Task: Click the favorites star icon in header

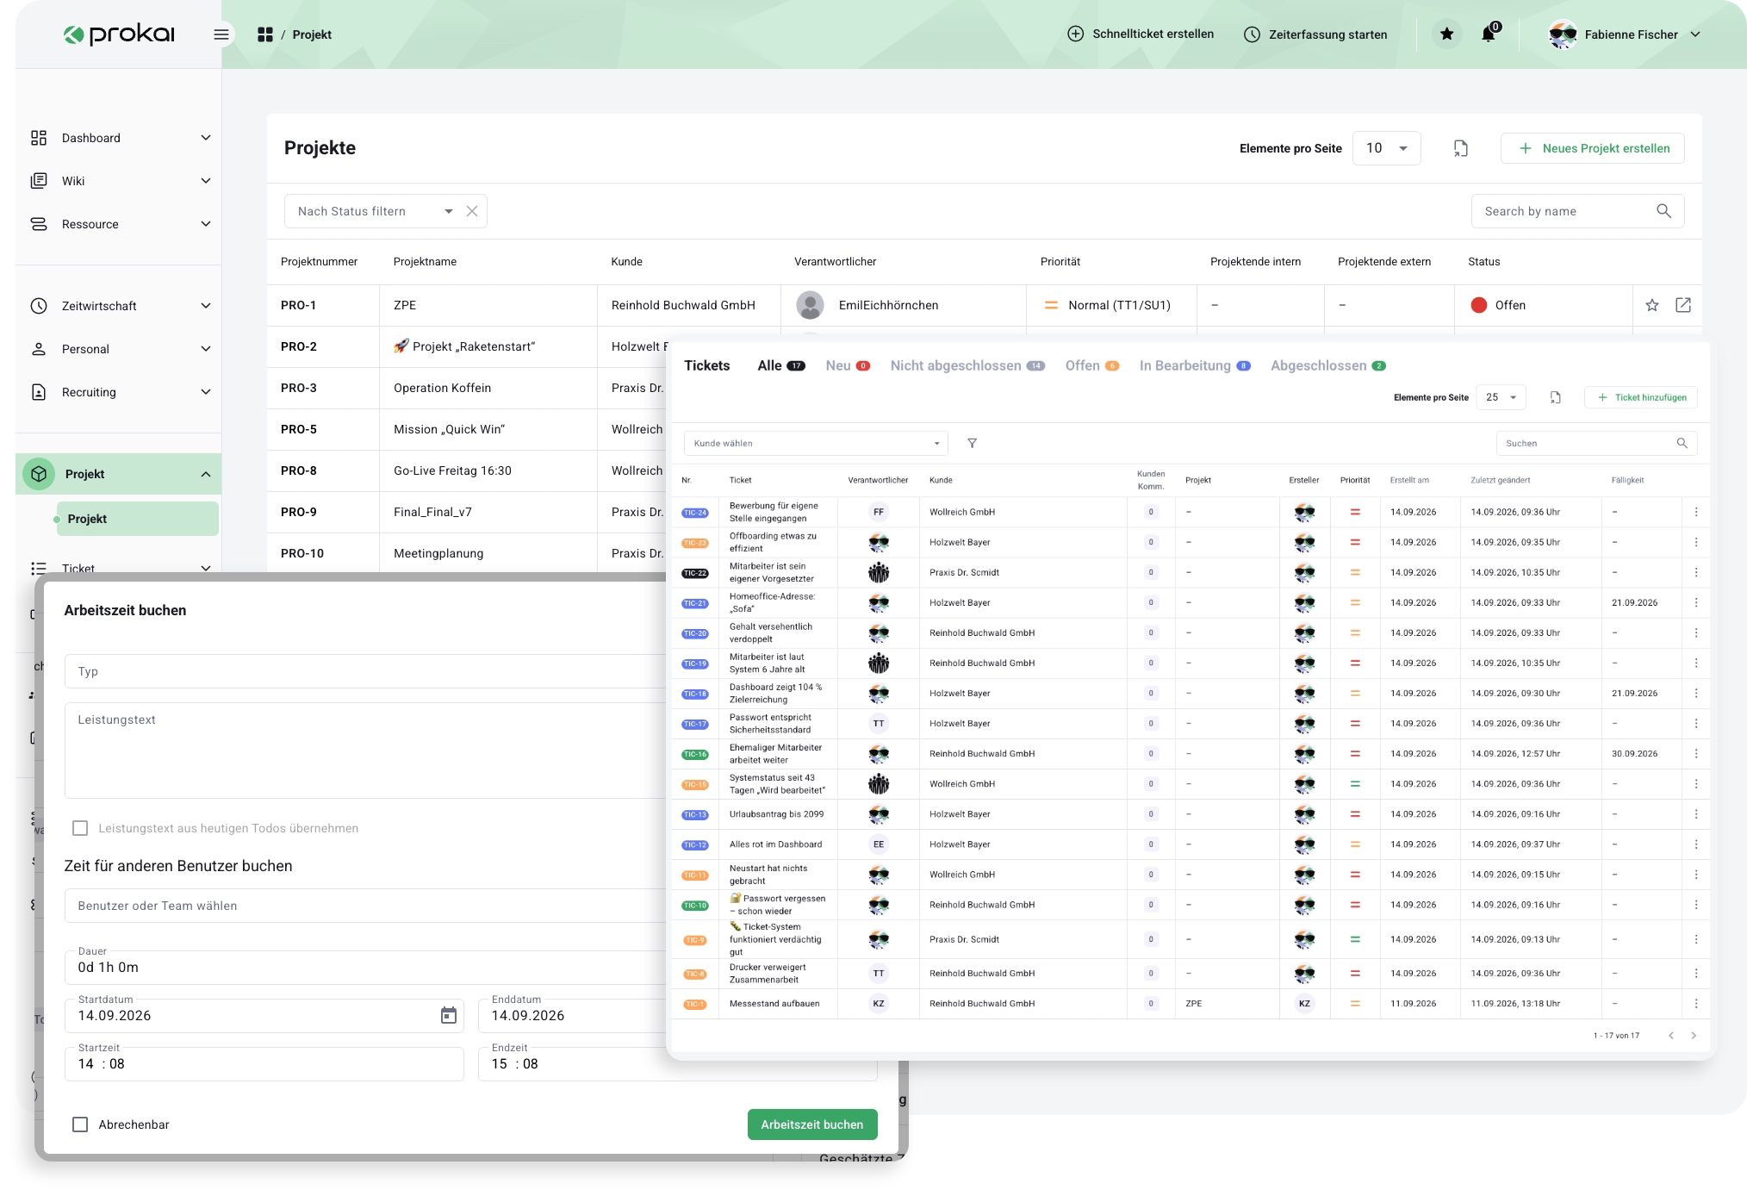Action: pos(1447,34)
